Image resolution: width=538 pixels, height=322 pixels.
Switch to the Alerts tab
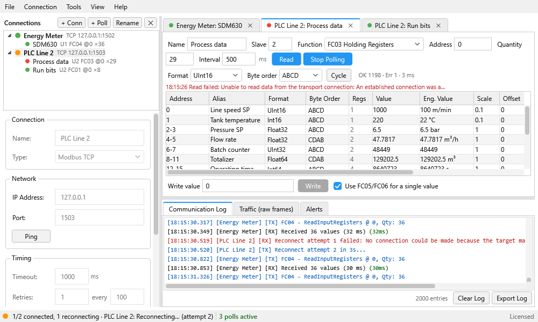314,209
